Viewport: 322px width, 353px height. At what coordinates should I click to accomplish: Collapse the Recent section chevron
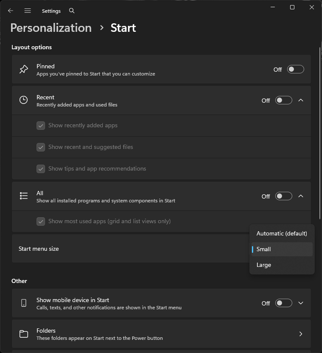pos(301,100)
